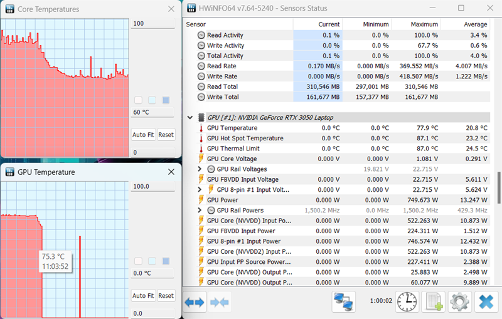This screenshot has height=319, width=502.
Task: Click the GPU Core Voltage lightning icon
Action: (201, 159)
